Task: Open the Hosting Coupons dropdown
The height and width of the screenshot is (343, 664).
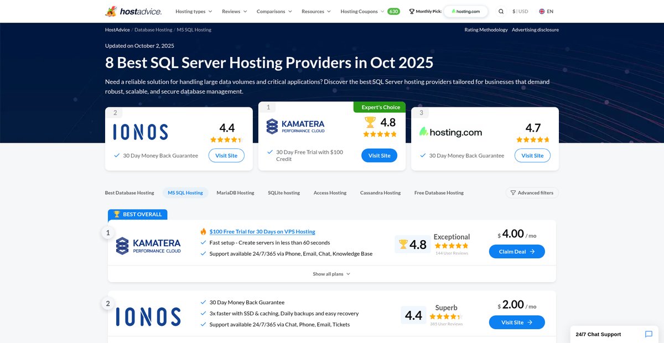Action: click(362, 11)
